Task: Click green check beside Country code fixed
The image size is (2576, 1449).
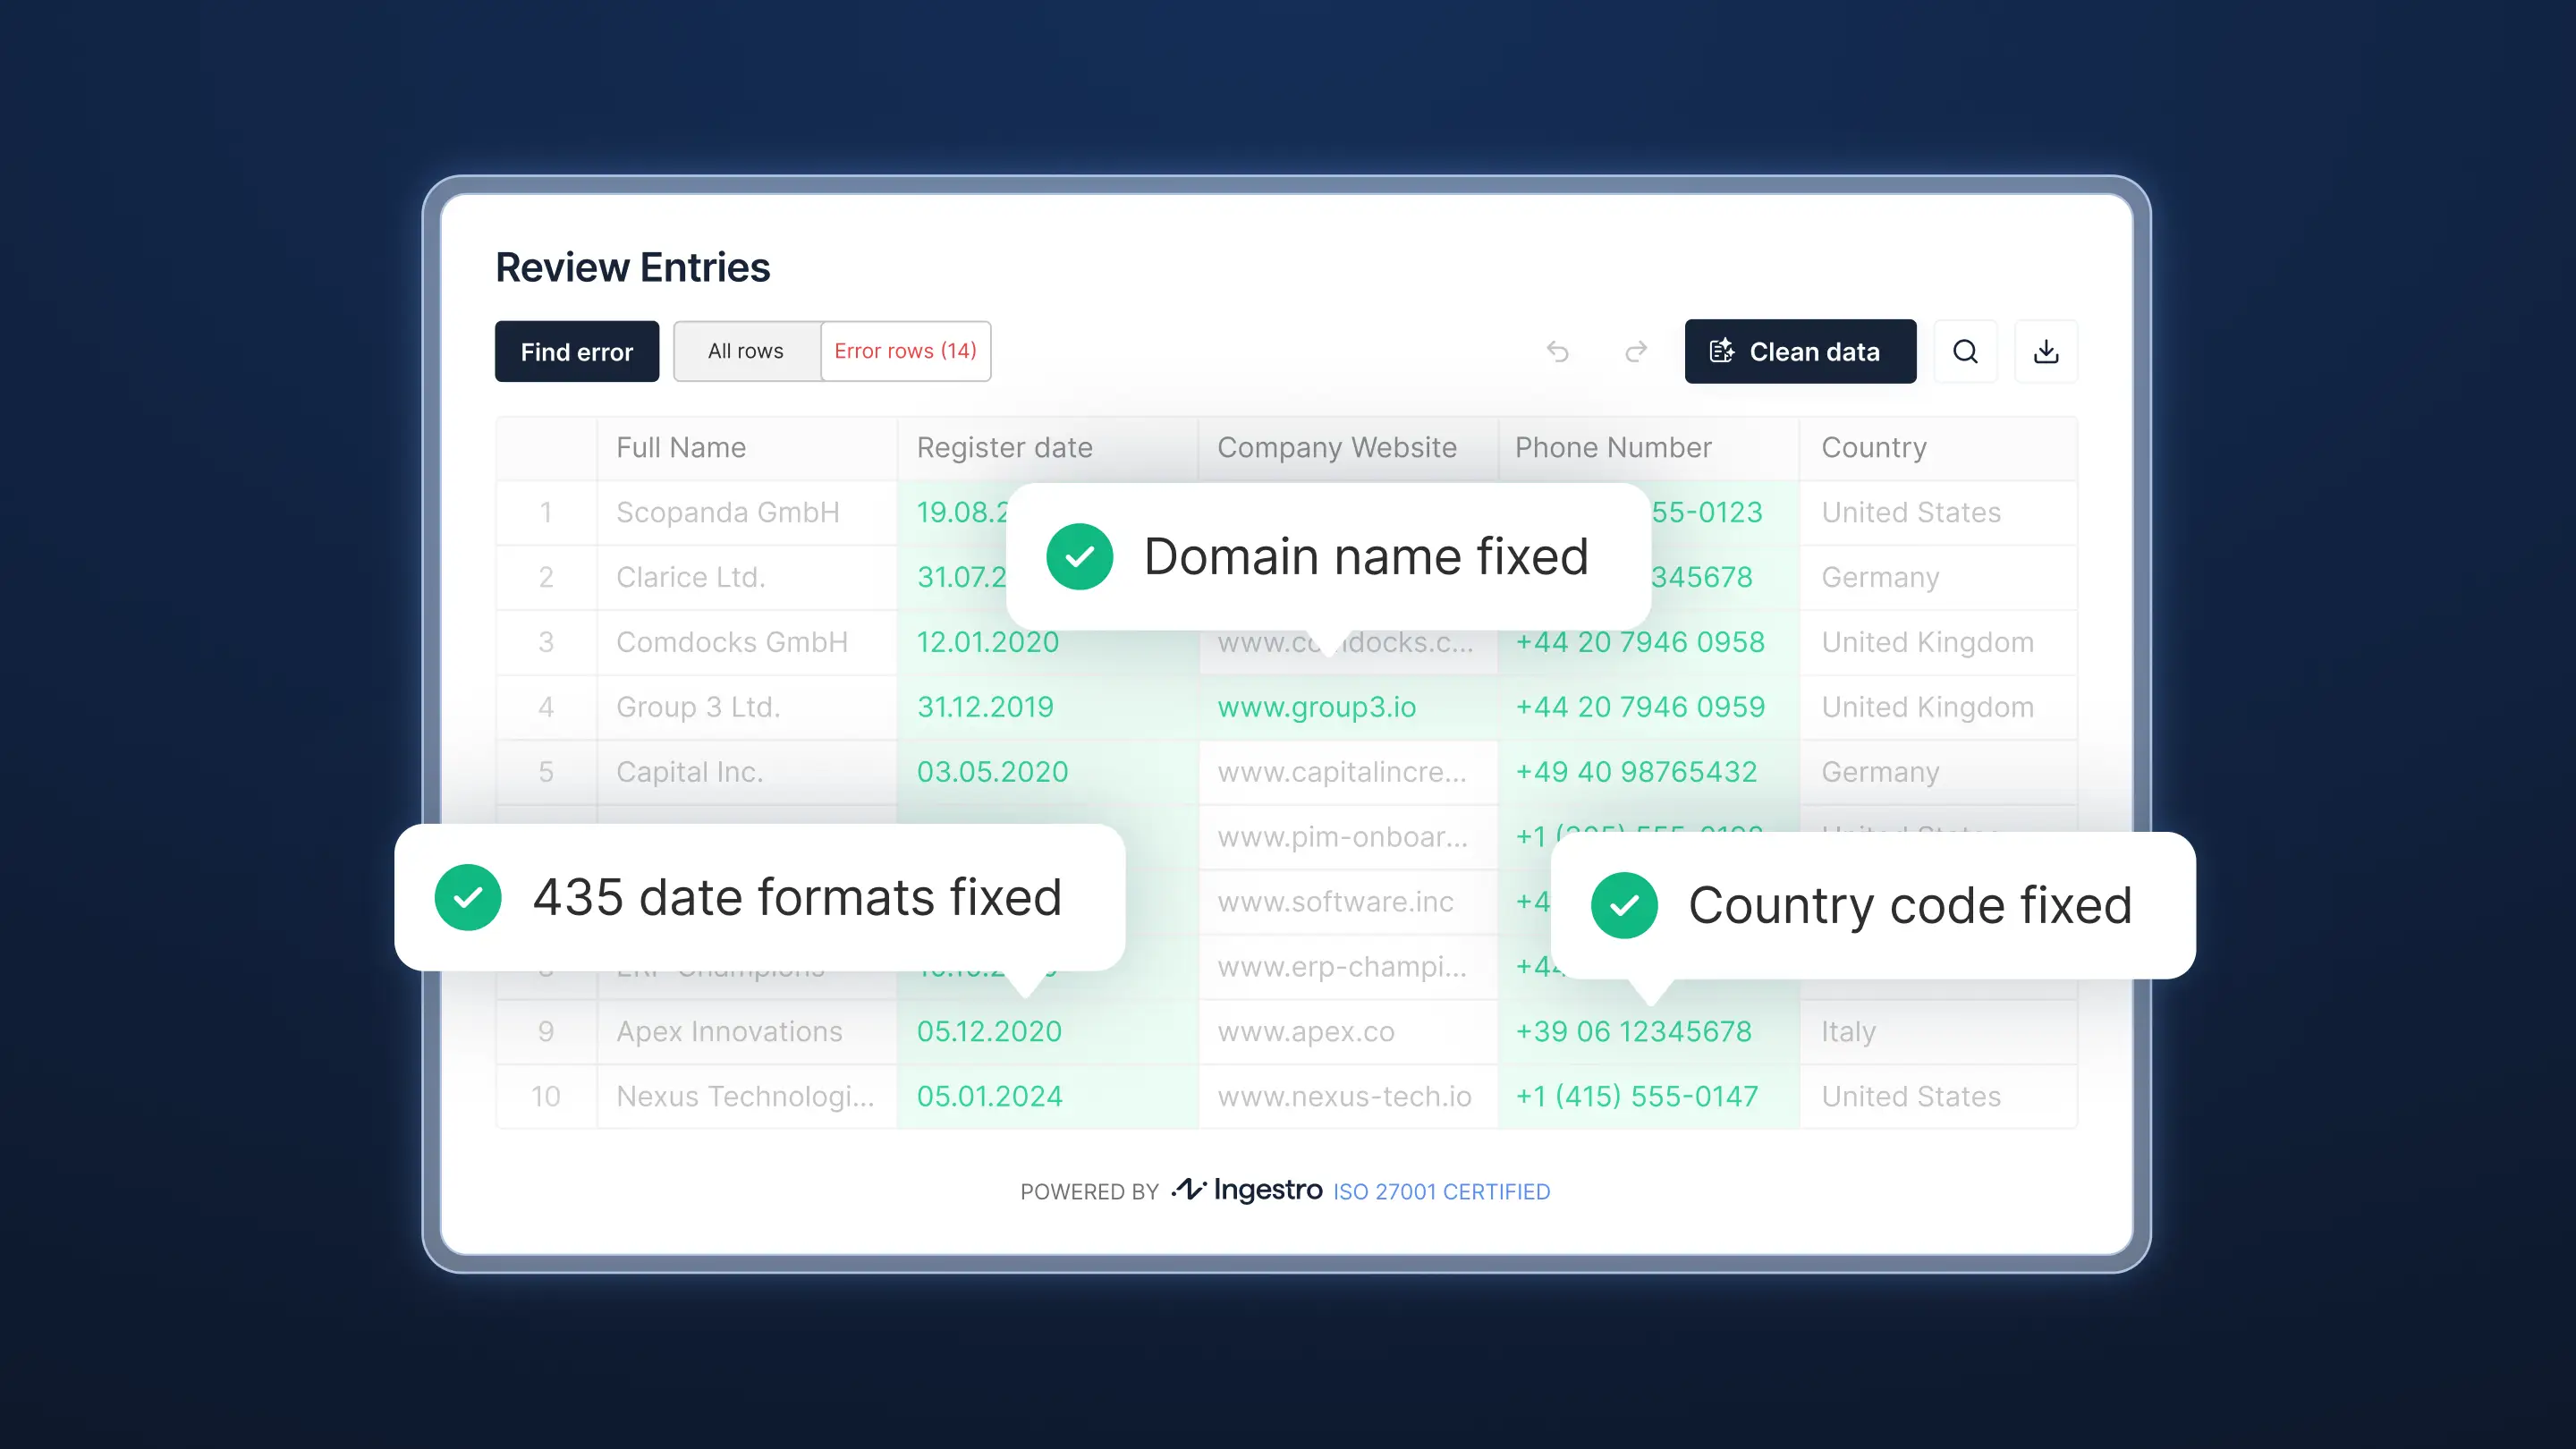Action: (x=1624, y=905)
